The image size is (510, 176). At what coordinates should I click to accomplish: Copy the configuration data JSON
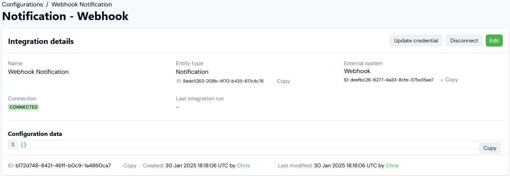point(490,148)
